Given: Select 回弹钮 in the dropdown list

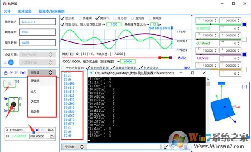Looking at the screenshot, I should [x=42, y=81].
